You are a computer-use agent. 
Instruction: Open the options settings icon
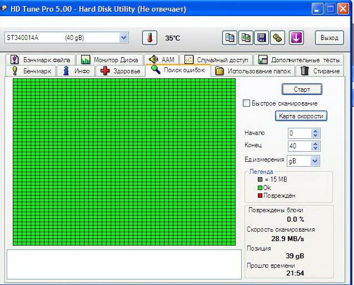click(x=277, y=38)
